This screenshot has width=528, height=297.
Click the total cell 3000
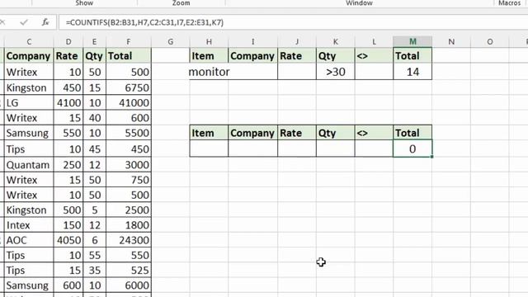[129, 165]
